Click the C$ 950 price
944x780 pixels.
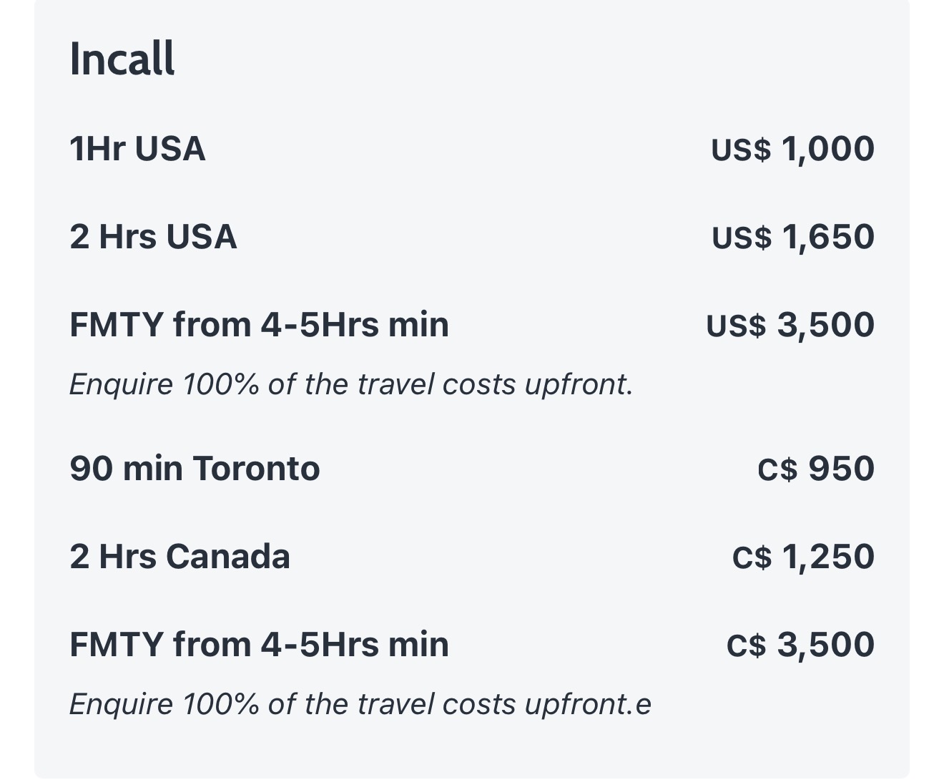(815, 469)
